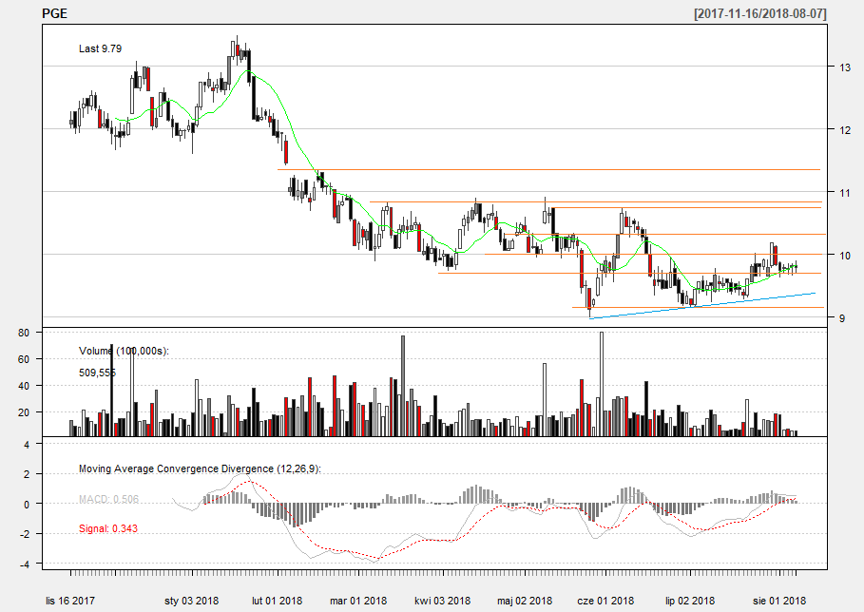Click the 'mar 01 2018' date label
864x612 pixels.
(358, 601)
